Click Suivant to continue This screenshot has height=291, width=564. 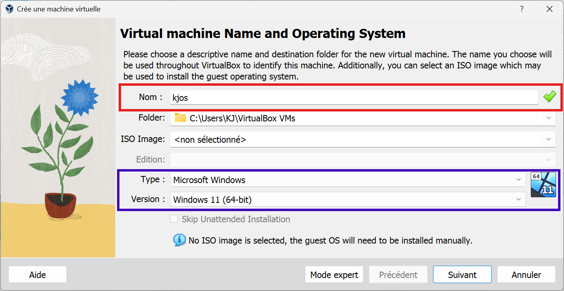click(x=462, y=275)
